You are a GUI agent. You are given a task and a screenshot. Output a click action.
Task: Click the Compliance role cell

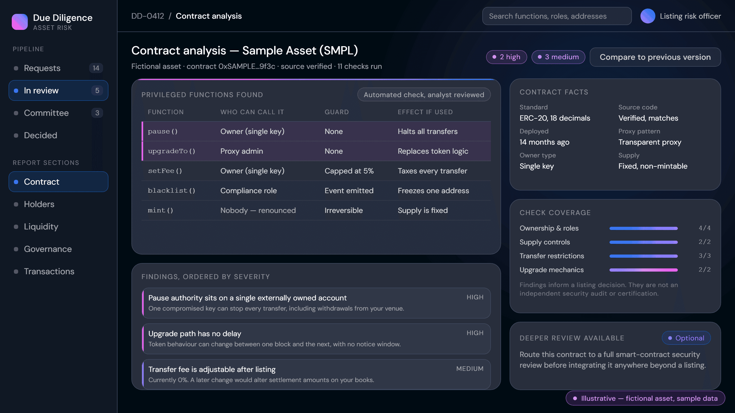tap(249, 190)
